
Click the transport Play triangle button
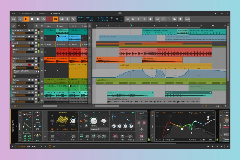26,19
